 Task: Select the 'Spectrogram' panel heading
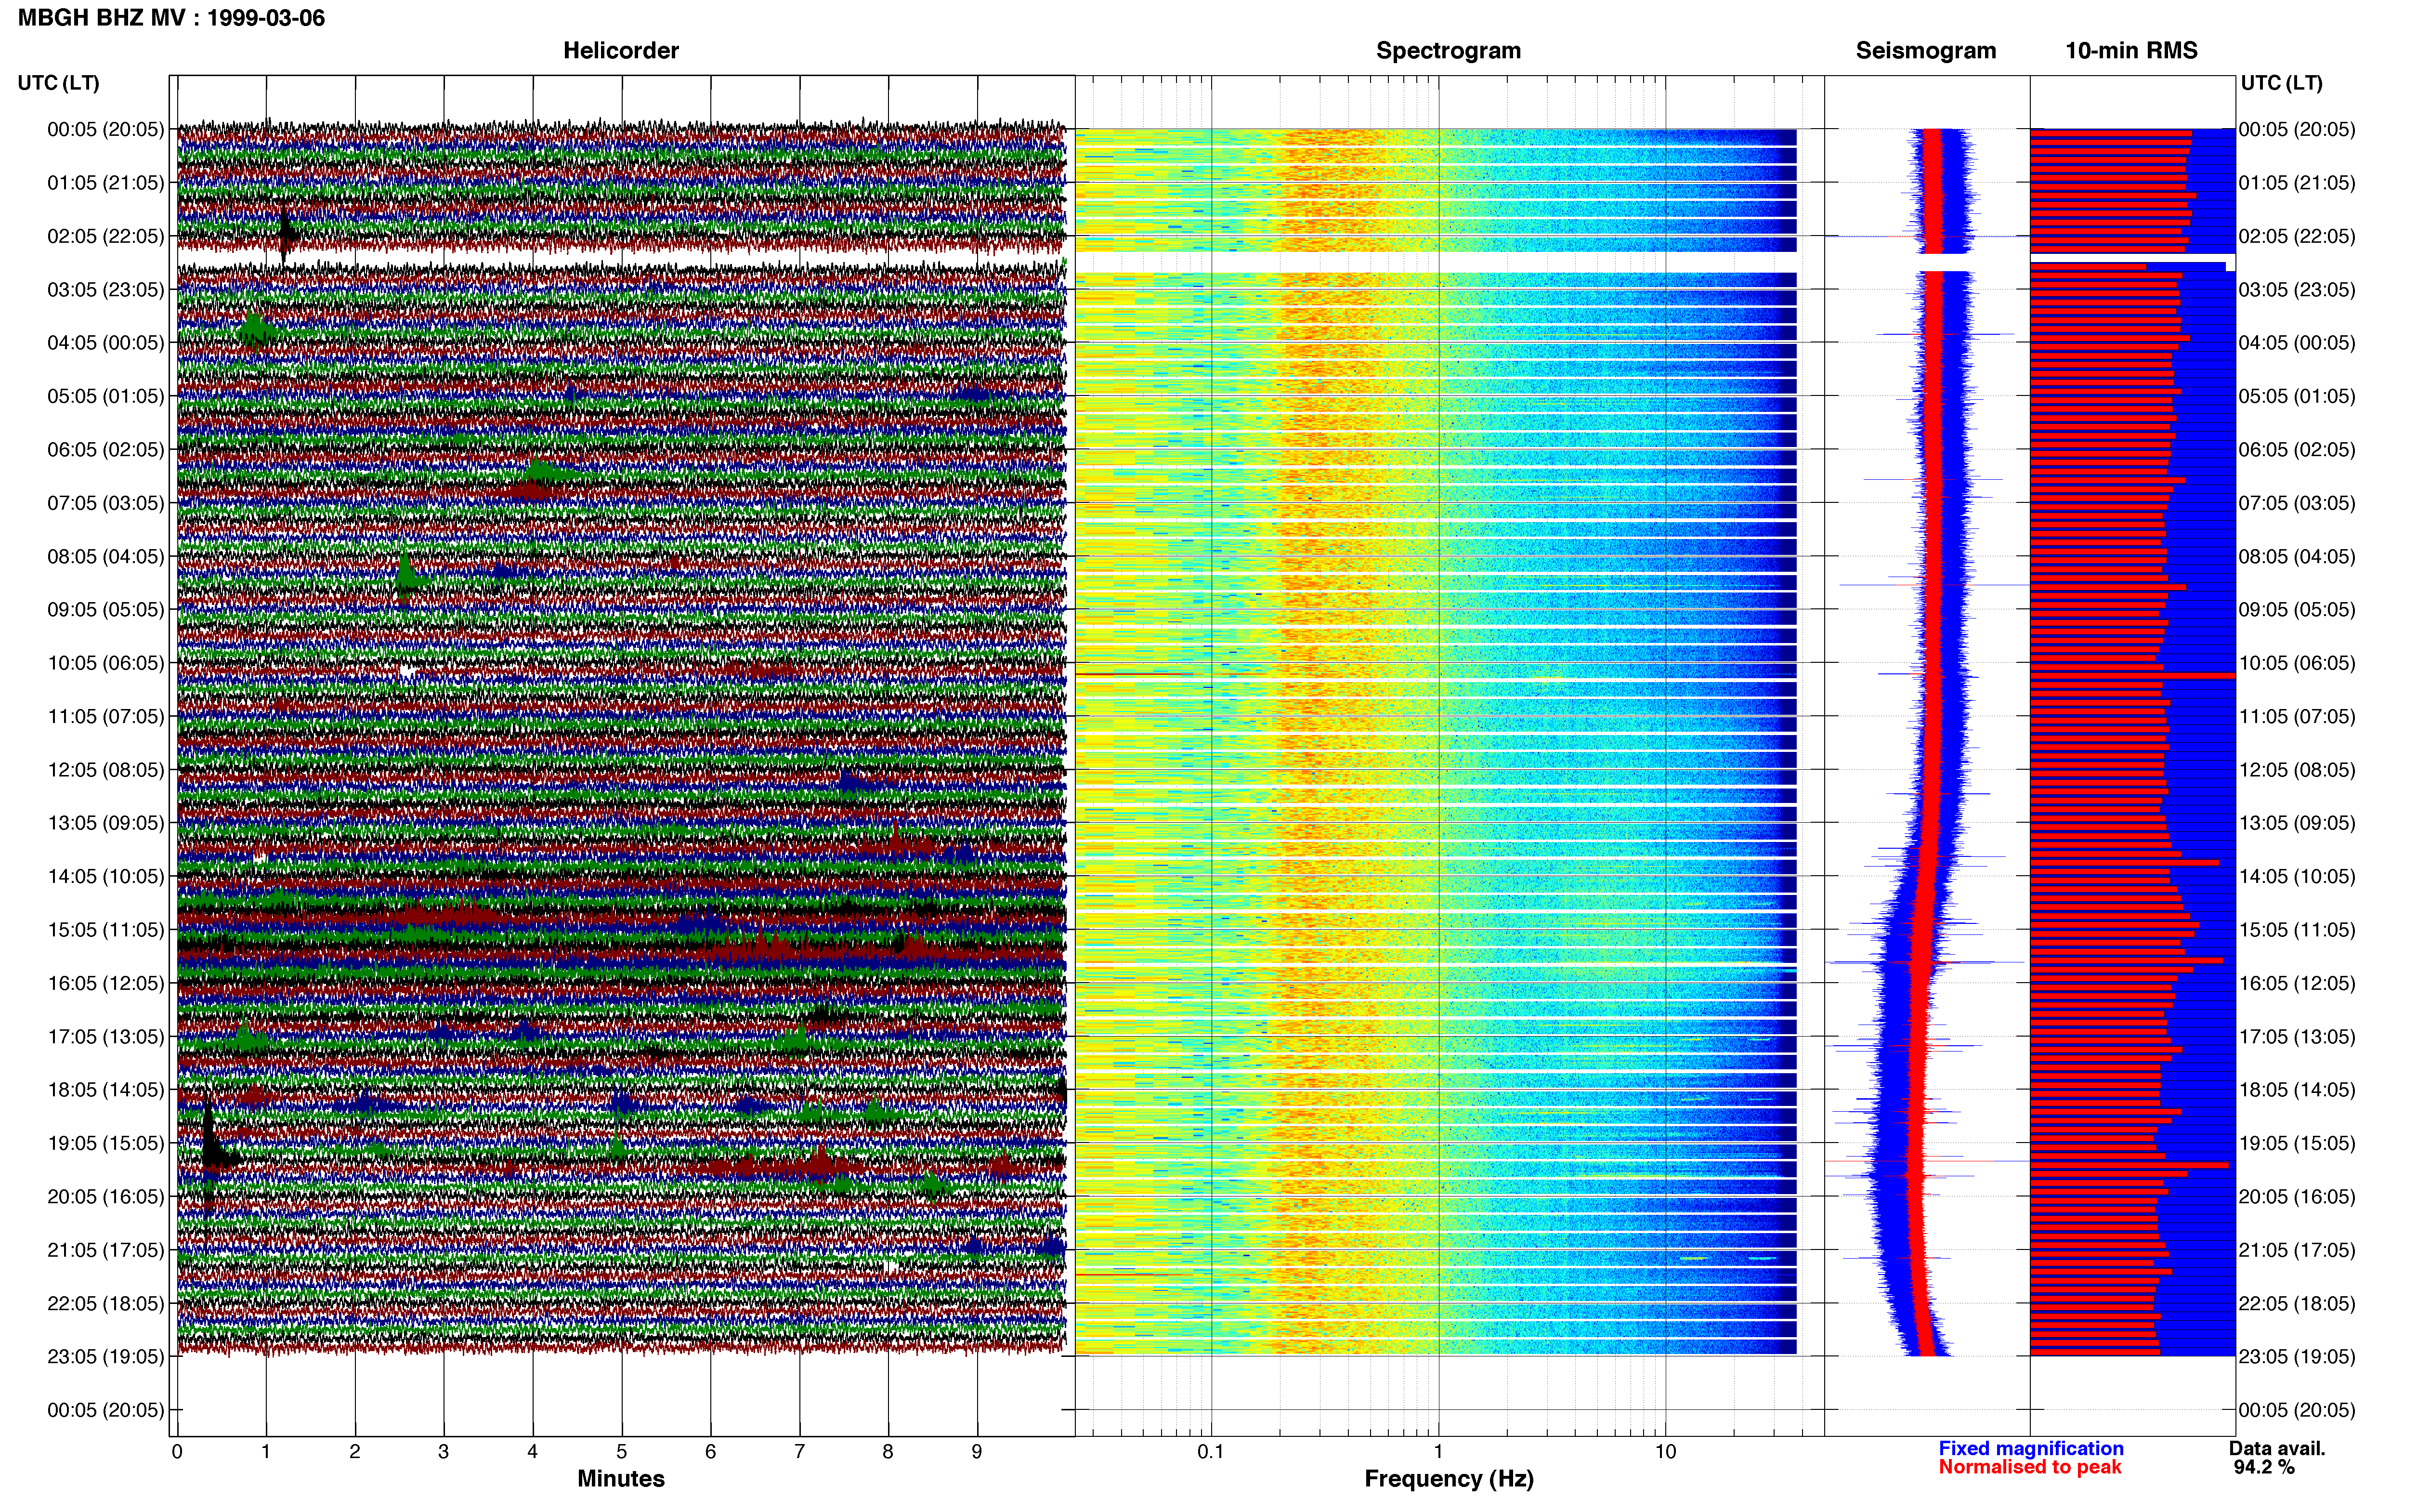click(x=1449, y=50)
